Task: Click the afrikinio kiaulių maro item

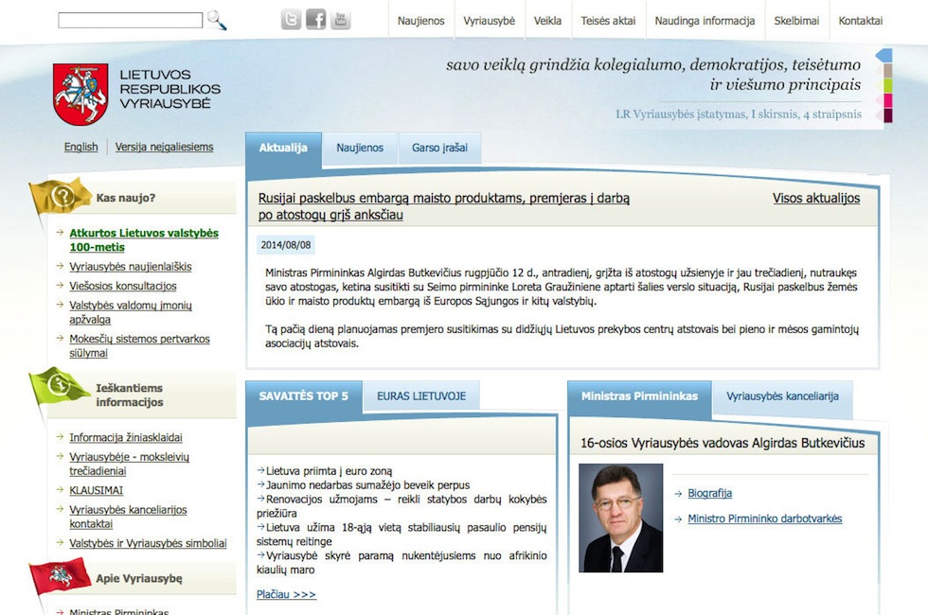Action: pos(402,563)
